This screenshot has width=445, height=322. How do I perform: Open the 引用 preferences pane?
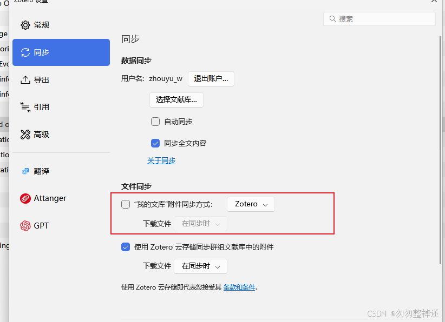(61, 108)
